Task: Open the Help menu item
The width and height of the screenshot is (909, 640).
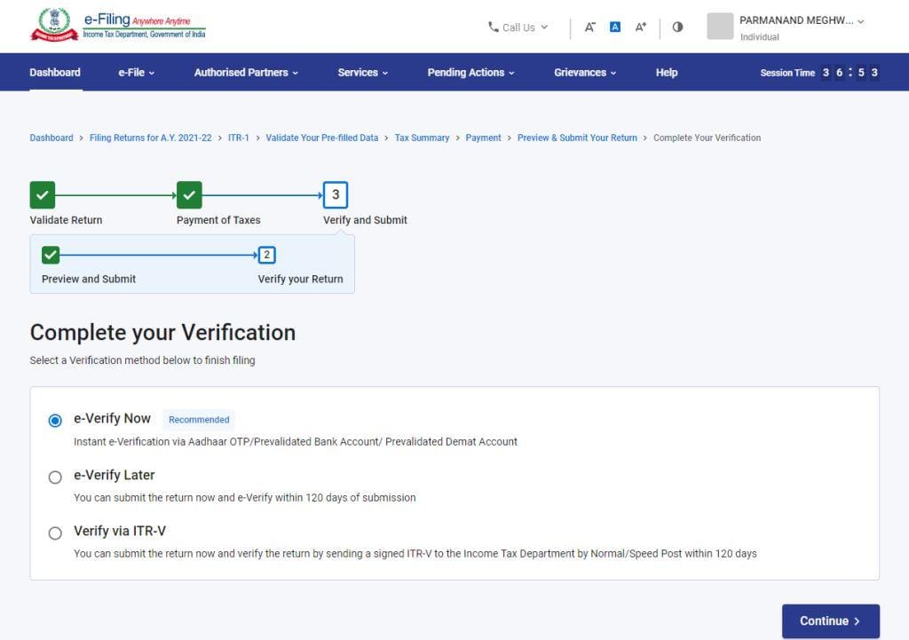Action: tap(667, 73)
